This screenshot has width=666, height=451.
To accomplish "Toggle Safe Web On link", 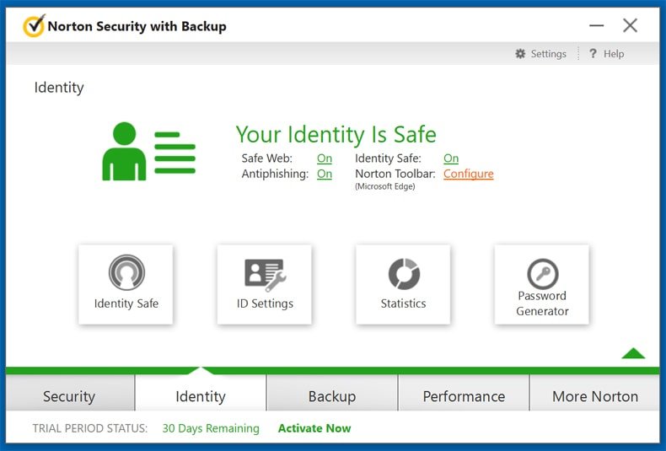I will 325,158.
